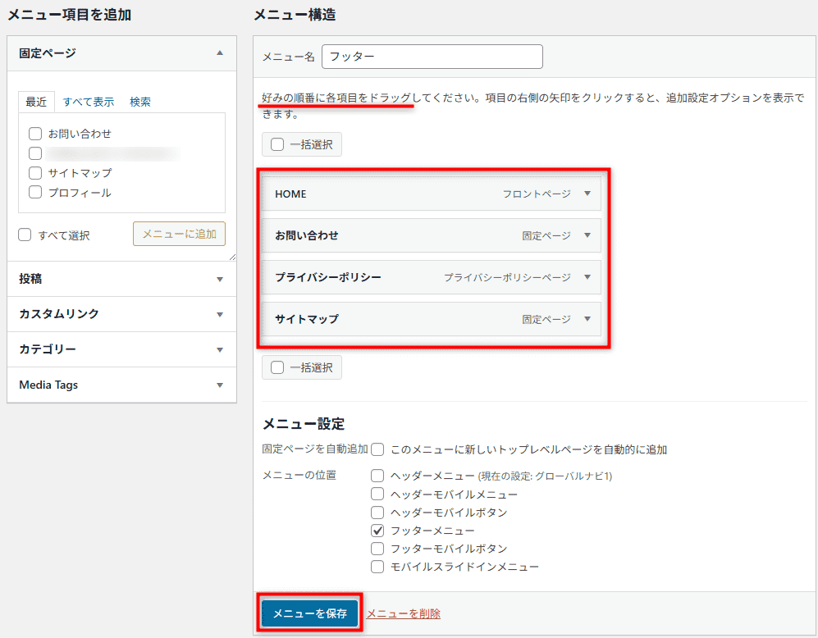Open the Media Tags panel arrow
This screenshot has width=818, height=638.
[x=219, y=385]
